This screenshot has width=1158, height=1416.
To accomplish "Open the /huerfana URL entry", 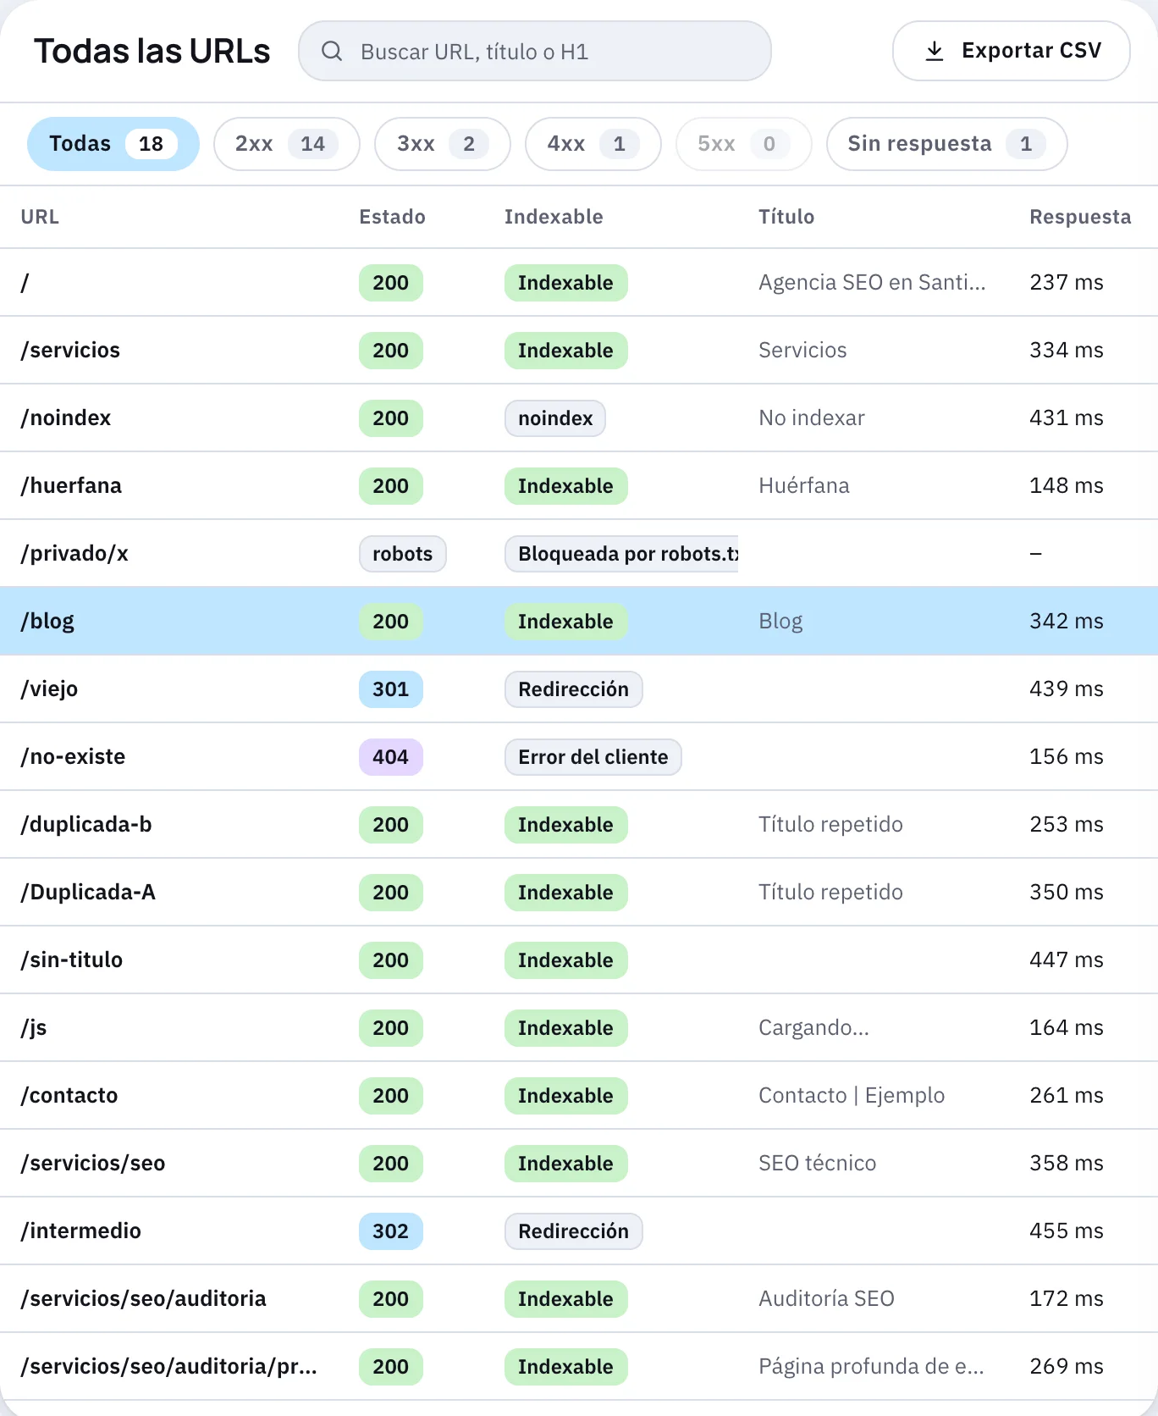I will [x=579, y=485].
